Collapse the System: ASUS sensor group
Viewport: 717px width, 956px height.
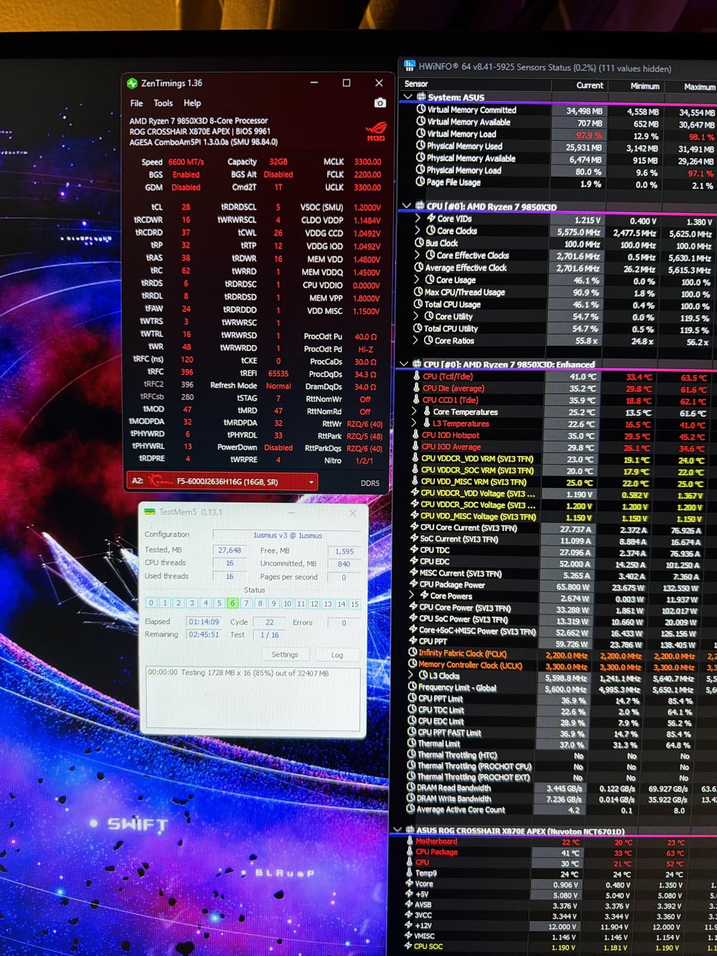(408, 97)
